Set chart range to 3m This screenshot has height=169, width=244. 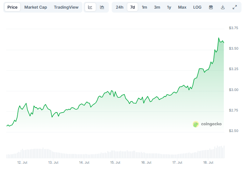click(157, 7)
